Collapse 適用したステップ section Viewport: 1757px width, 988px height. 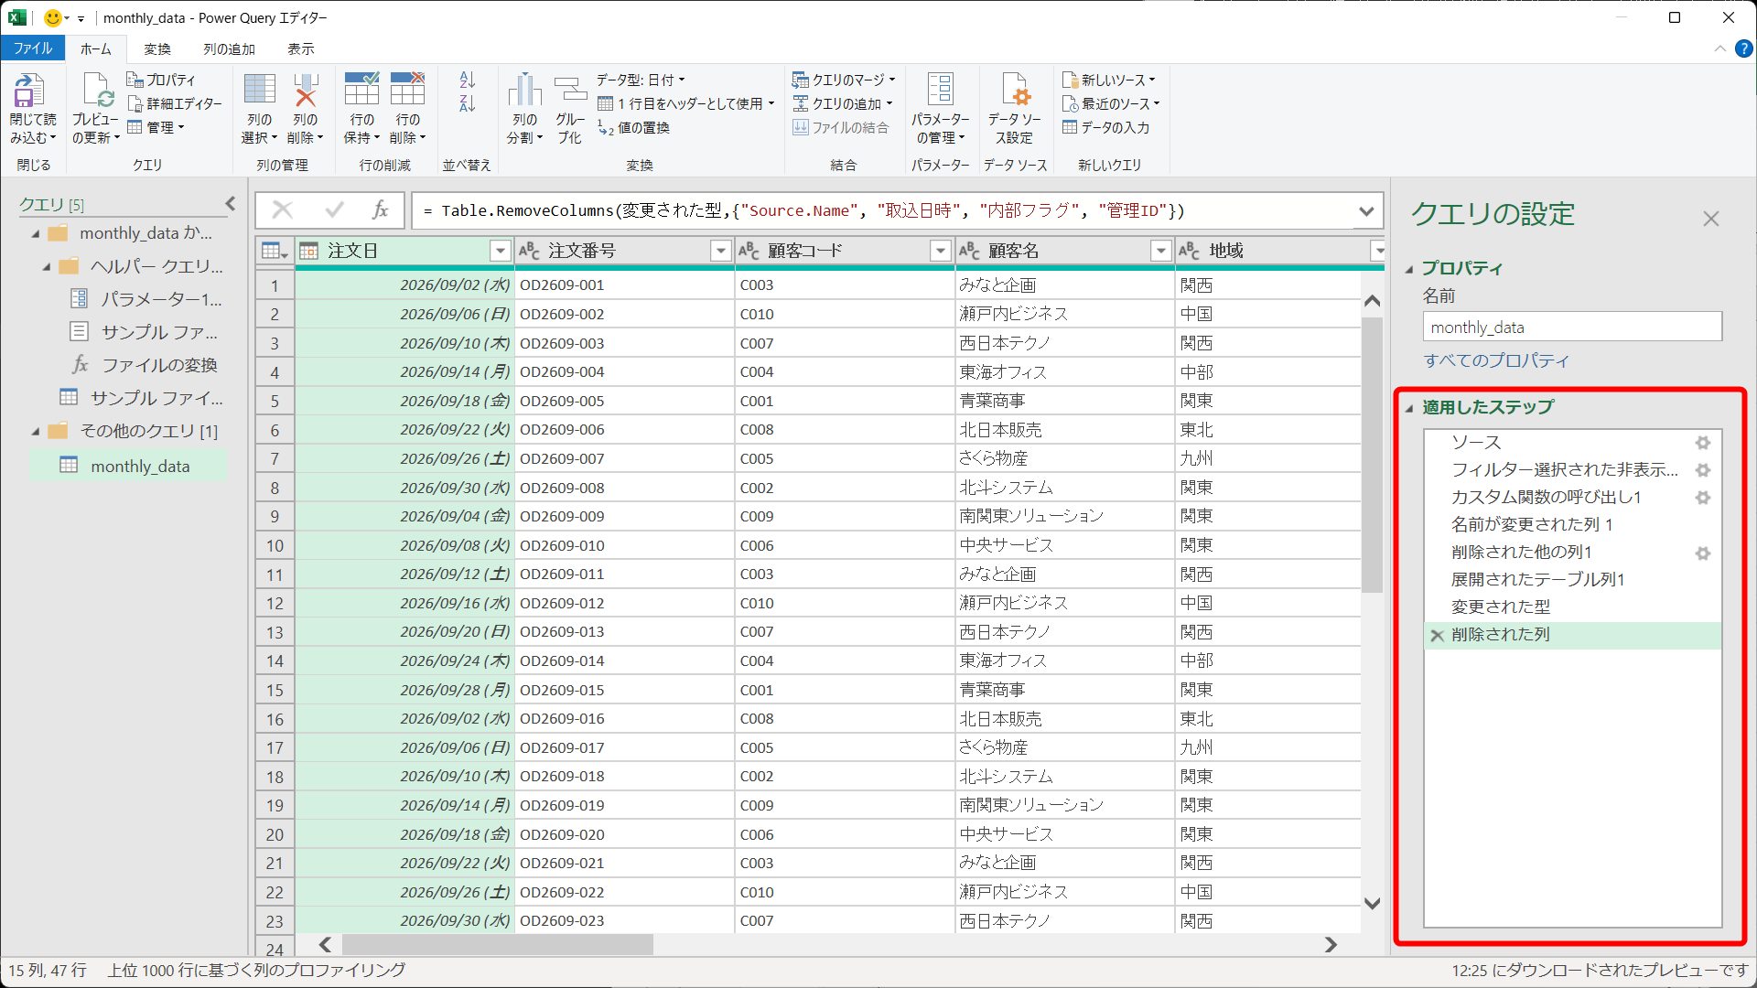click(x=1409, y=409)
